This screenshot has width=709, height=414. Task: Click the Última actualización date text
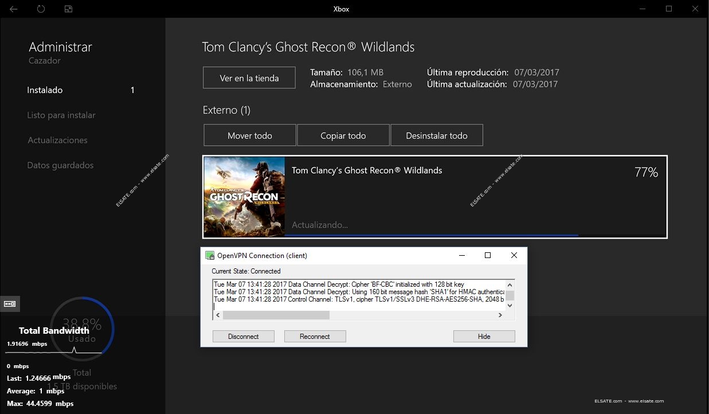[x=492, y=84]
